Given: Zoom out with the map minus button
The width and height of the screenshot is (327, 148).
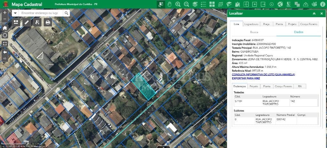Looking at the screenshot, I should point(5,19).
